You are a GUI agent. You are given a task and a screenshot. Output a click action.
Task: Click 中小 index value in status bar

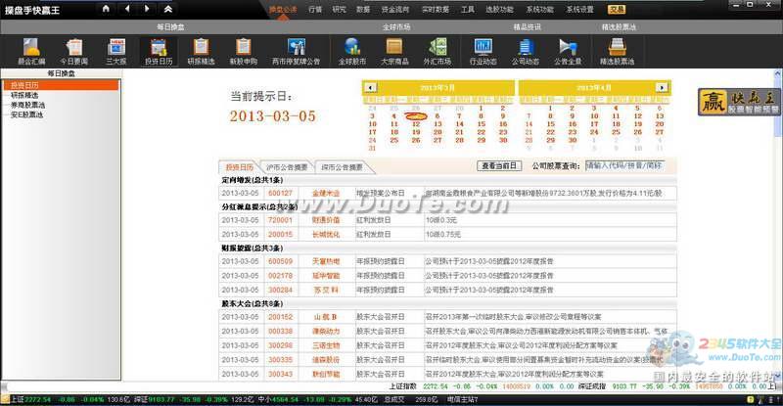284,399
